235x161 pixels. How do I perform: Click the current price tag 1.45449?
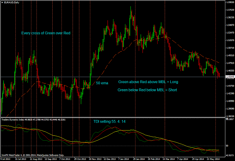[230, 77]
